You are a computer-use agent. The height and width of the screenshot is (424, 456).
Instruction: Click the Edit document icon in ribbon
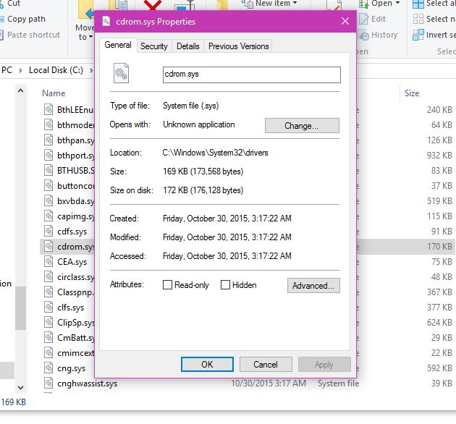click(364, 20)
